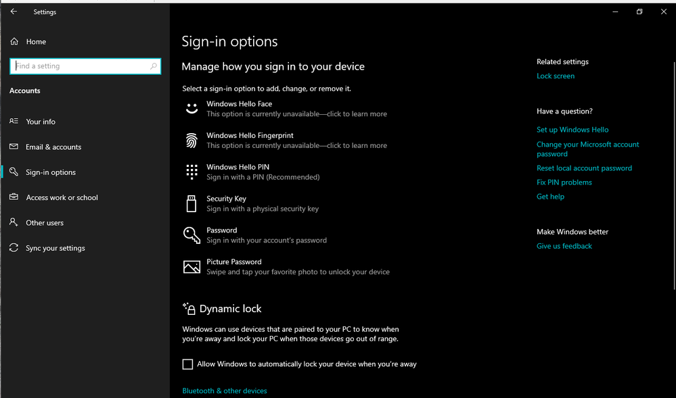The width and height of the screenshot is (676, 398).
Task: Click the Sign-in options key icon
Action: tap(14, 172)
